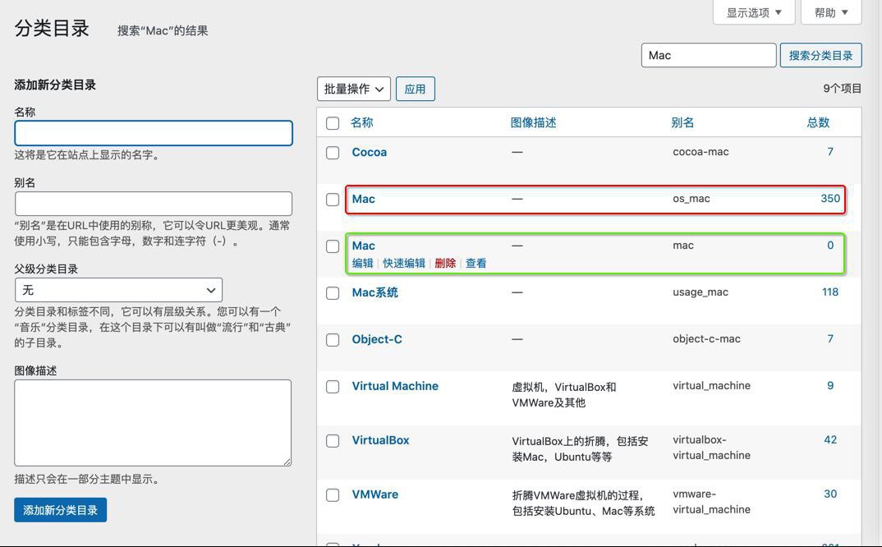Expand the 帮助 help tab
Image resolution: width=882 pixels, height=547 pixels.
pyautogui.click(x=831, y=12)
